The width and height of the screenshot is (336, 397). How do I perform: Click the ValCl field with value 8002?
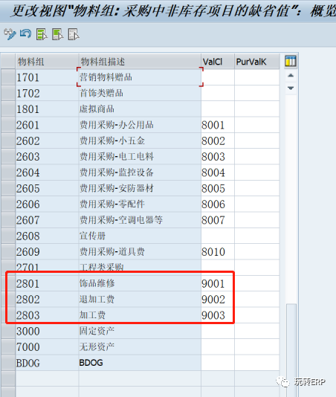(218, 141)
